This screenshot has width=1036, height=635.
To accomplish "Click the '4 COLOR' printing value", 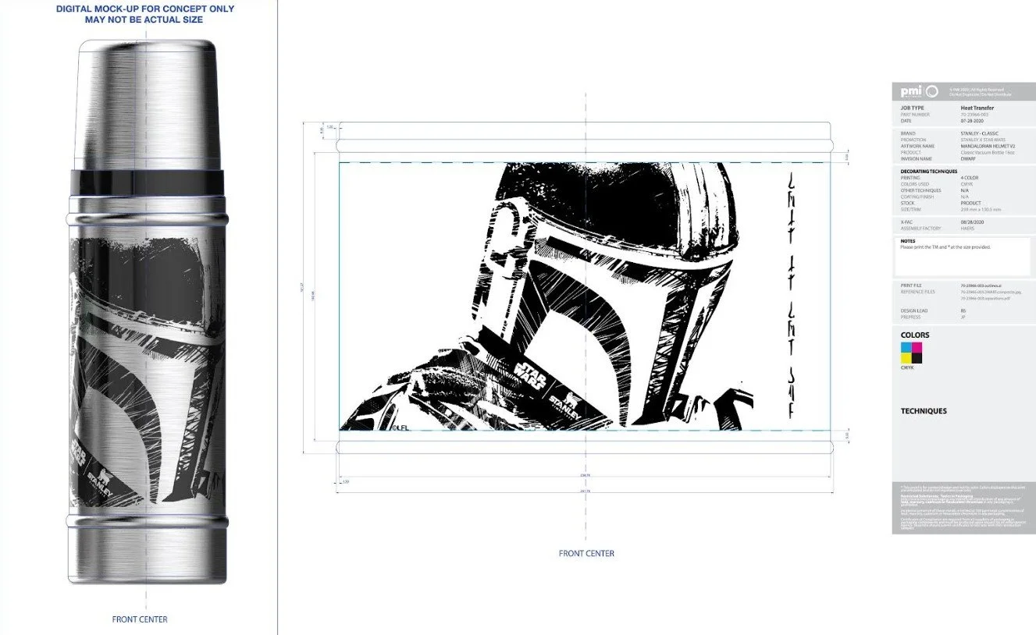I will pos(970,178).
